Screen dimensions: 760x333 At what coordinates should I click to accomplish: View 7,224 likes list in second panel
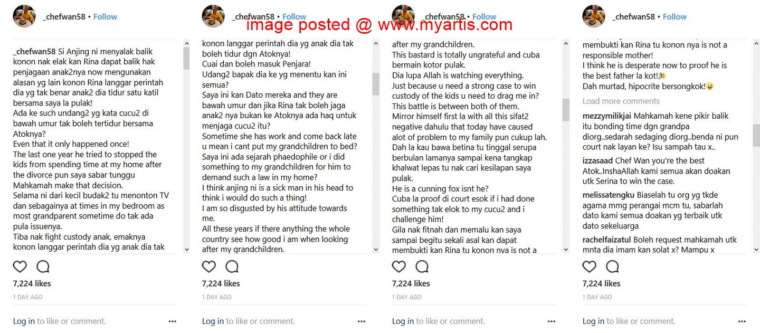pyautogui.click(x=221, y=283)
